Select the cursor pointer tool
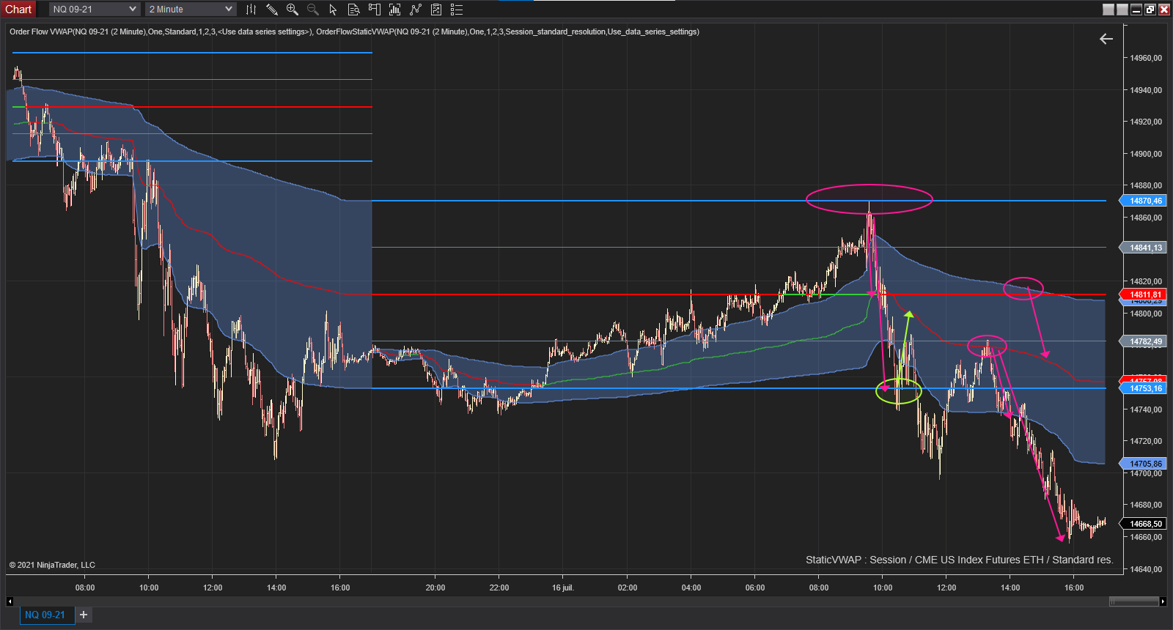 pos(333,10)
